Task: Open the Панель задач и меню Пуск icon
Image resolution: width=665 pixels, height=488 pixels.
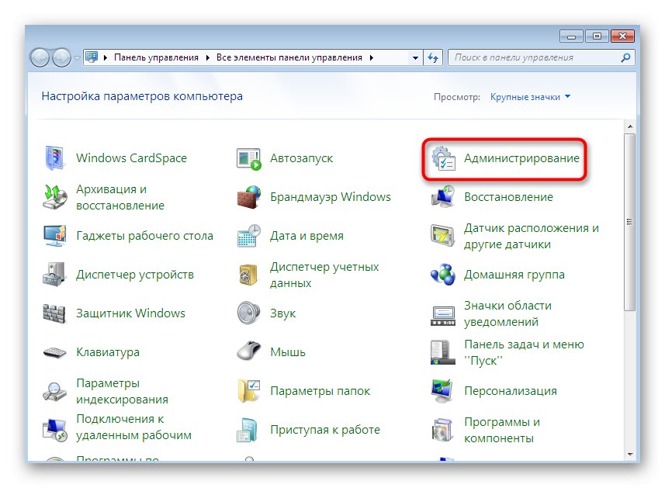Action: click(x=443, y=352)
